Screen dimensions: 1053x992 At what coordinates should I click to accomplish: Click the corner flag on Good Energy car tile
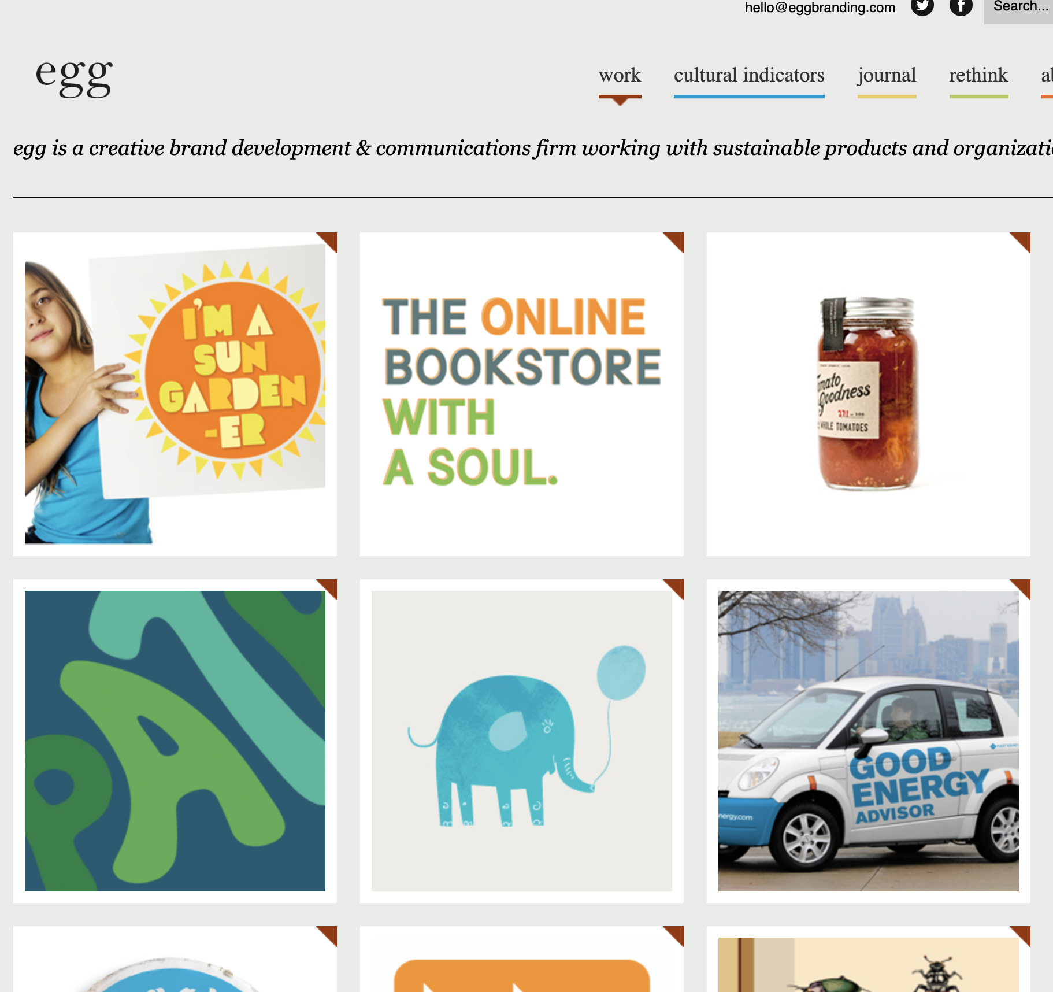tap(1021, 589)
